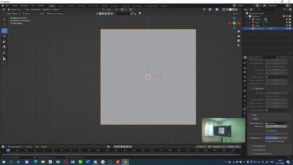
Task: Click the red X axis gizmo ball
Action: [x=239, y=23]
